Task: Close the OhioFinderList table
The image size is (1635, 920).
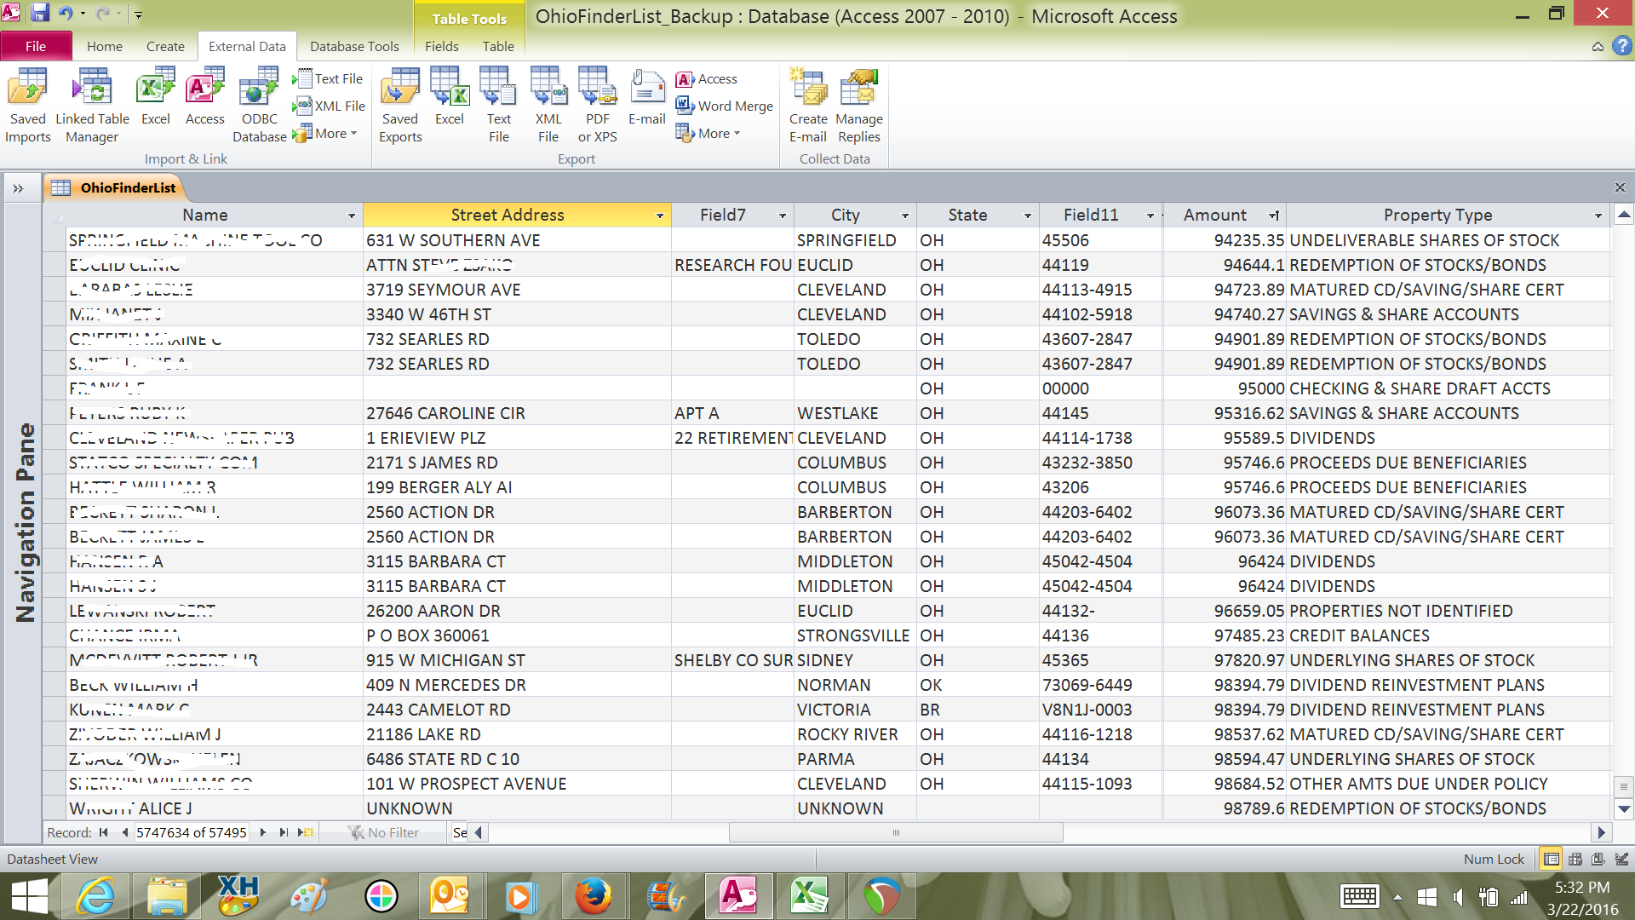Action: (1620, 187)
